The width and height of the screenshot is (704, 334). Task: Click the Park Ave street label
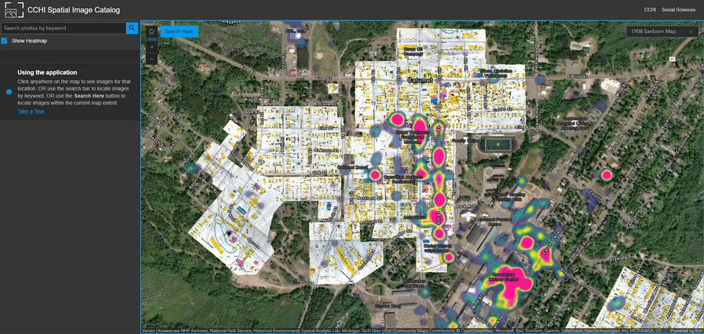466,206
